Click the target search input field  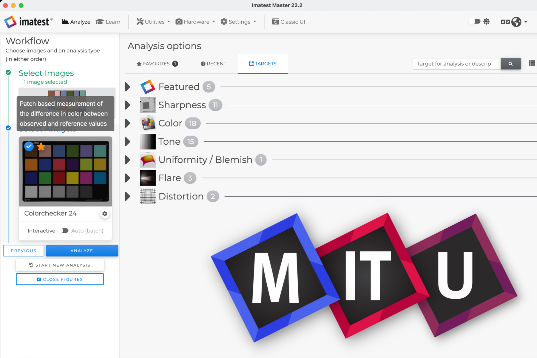(456, 64)
